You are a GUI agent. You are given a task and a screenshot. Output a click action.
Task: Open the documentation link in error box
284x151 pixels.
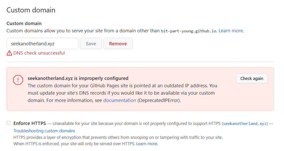coord(120,100)
